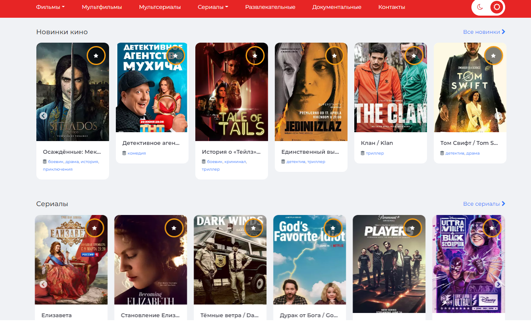Expand the Сериалы dropdown in navbar
The height and width of the screenshot is (321, 531).
(213, 7)
